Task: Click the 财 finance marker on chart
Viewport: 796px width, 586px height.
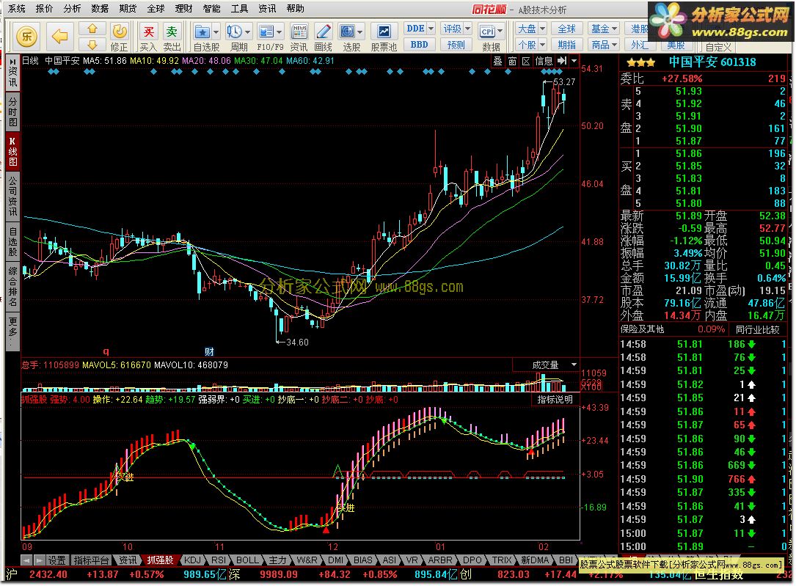Action: pyautogui.click(x=209, y=351)
